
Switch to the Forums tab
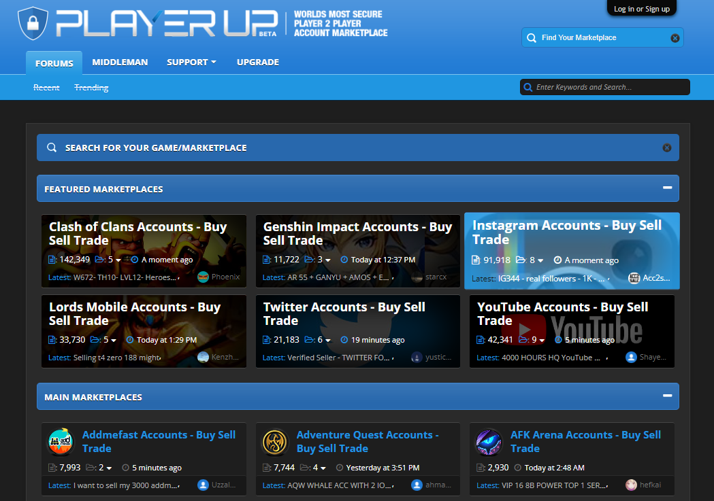(54, 63)
